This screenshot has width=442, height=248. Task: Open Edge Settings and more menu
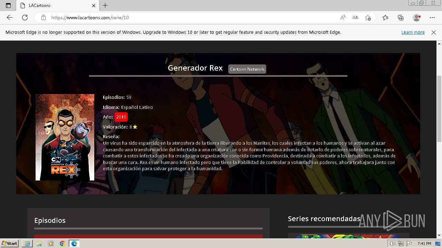point(432,18)
